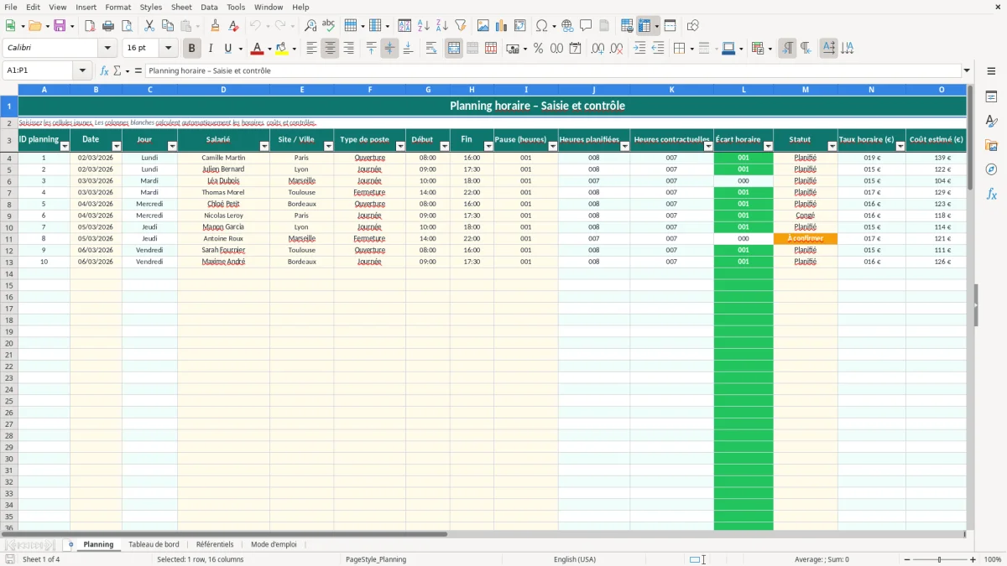Click the Name Box field A1:P1
This screenshot has height=566, width=1007.
pyautogui.click(x=37, y=70)
